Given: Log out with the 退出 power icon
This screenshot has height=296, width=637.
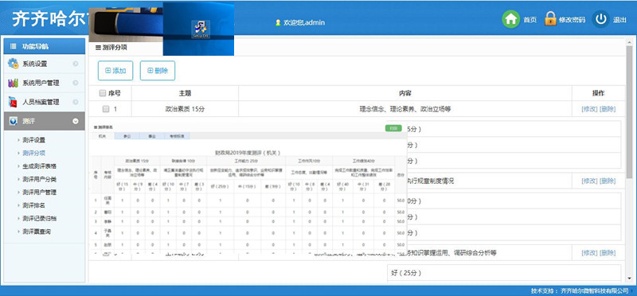Looking at the screenshot, I should tap(600, 19).
